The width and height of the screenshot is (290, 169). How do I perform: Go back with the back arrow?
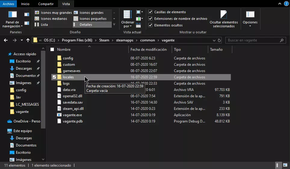[x=6, y=40]
